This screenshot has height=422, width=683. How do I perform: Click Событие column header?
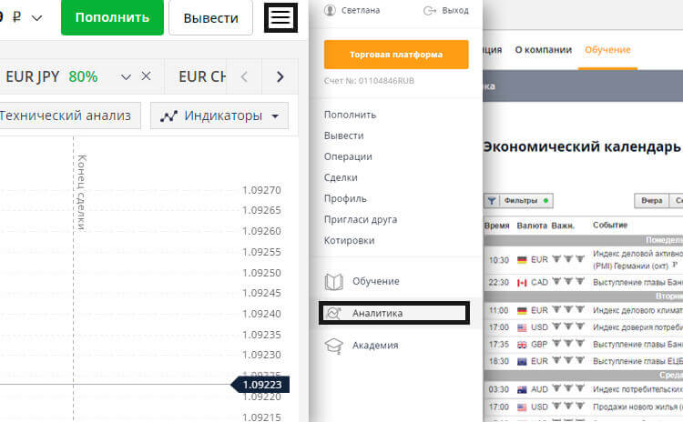pyautogui.click(x=610, y=225)
